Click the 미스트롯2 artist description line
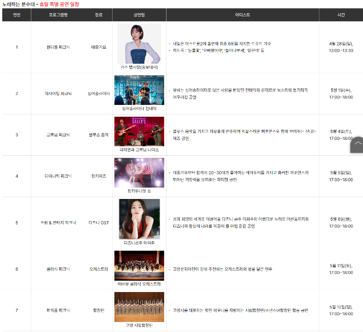This screenshot has width=363, height=332. [222, 44]
